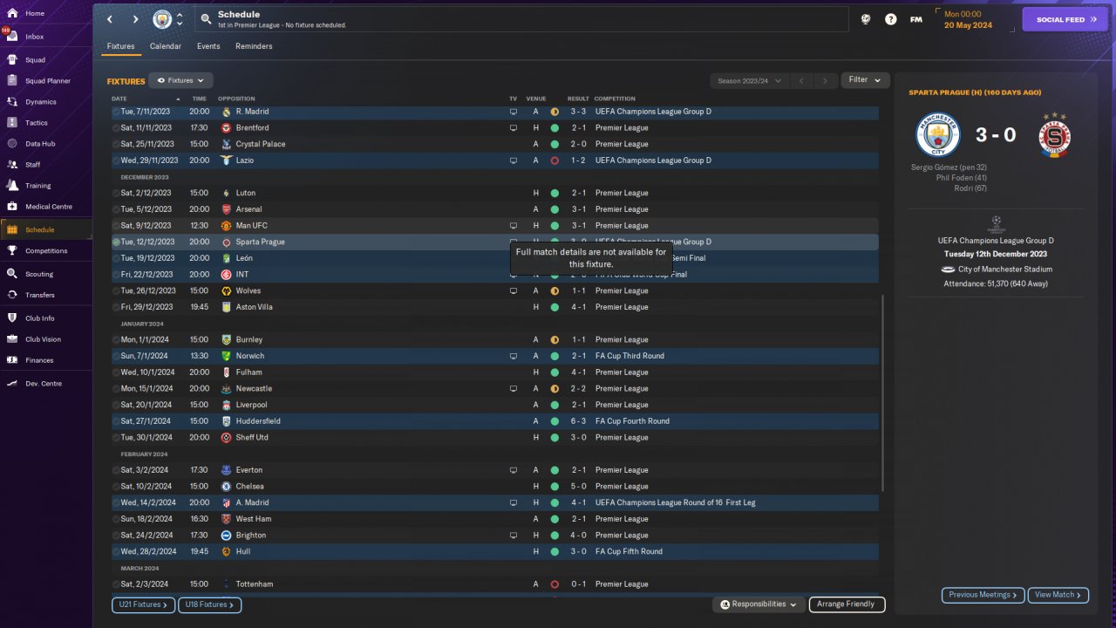
Task: Sort by the Opposition column header
Action: tap(236, 99)
